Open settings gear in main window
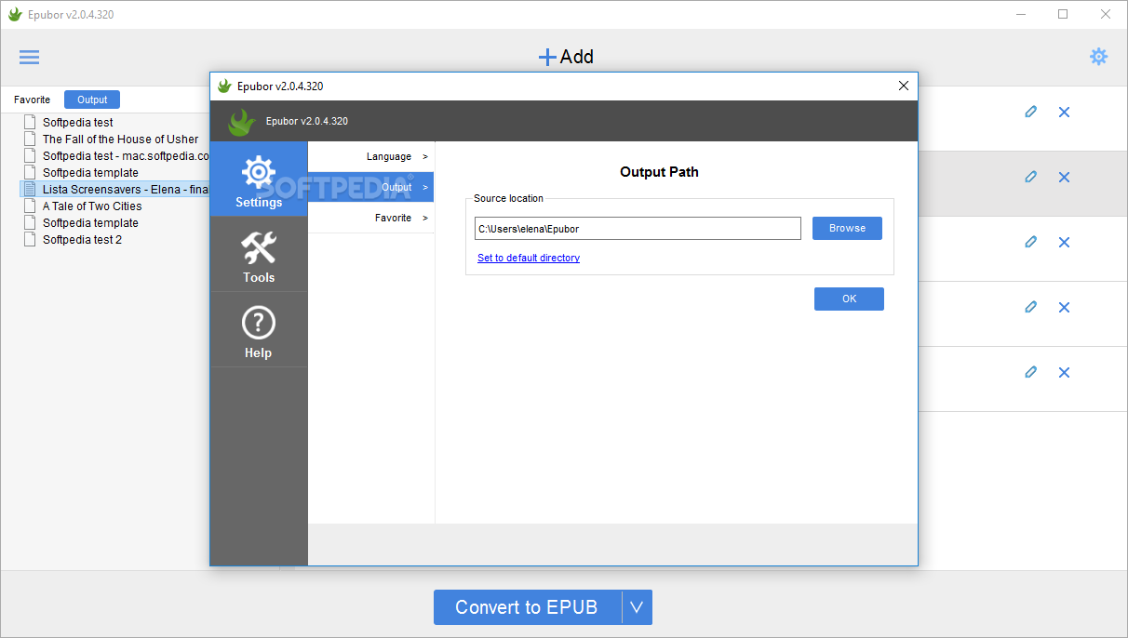 pyautogui.click(x=1099, y=57)
